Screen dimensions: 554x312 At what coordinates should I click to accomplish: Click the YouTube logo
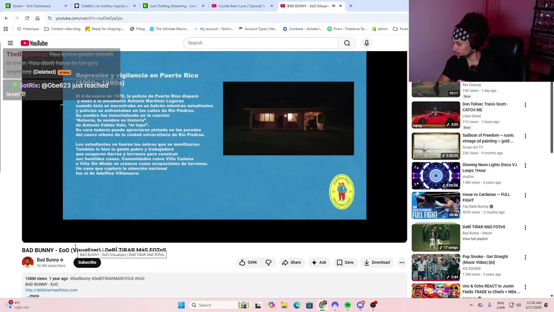(x=34, y=43)
